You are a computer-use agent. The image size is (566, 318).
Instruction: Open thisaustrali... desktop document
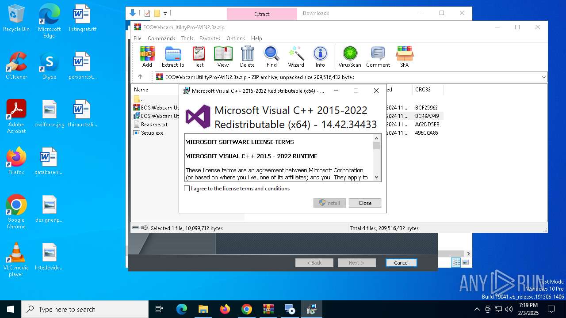pos(82,113)
